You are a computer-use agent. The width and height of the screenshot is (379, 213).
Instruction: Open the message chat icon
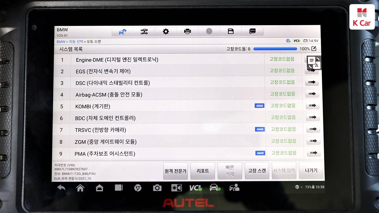(x=252, y=31)
